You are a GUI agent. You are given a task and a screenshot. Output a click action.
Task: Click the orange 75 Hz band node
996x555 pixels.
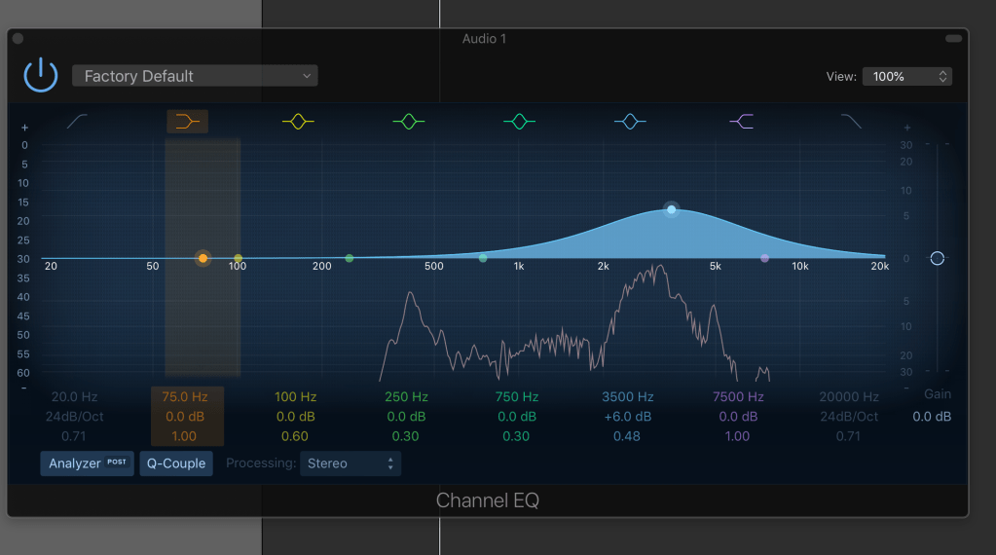pos(203,258)
